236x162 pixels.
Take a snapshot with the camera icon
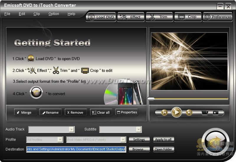tap(216, 112)
